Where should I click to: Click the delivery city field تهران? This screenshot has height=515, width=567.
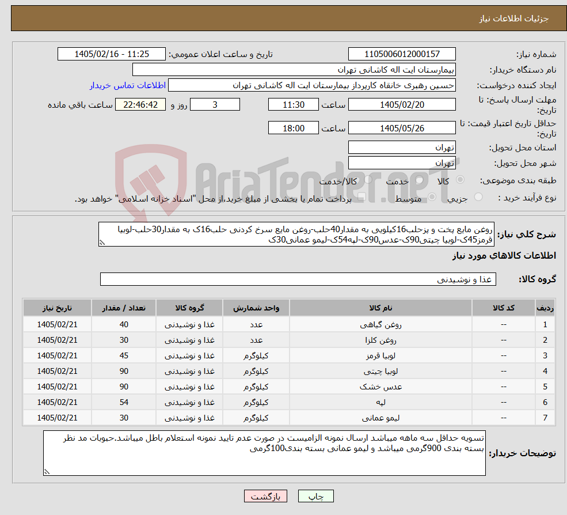402,163
